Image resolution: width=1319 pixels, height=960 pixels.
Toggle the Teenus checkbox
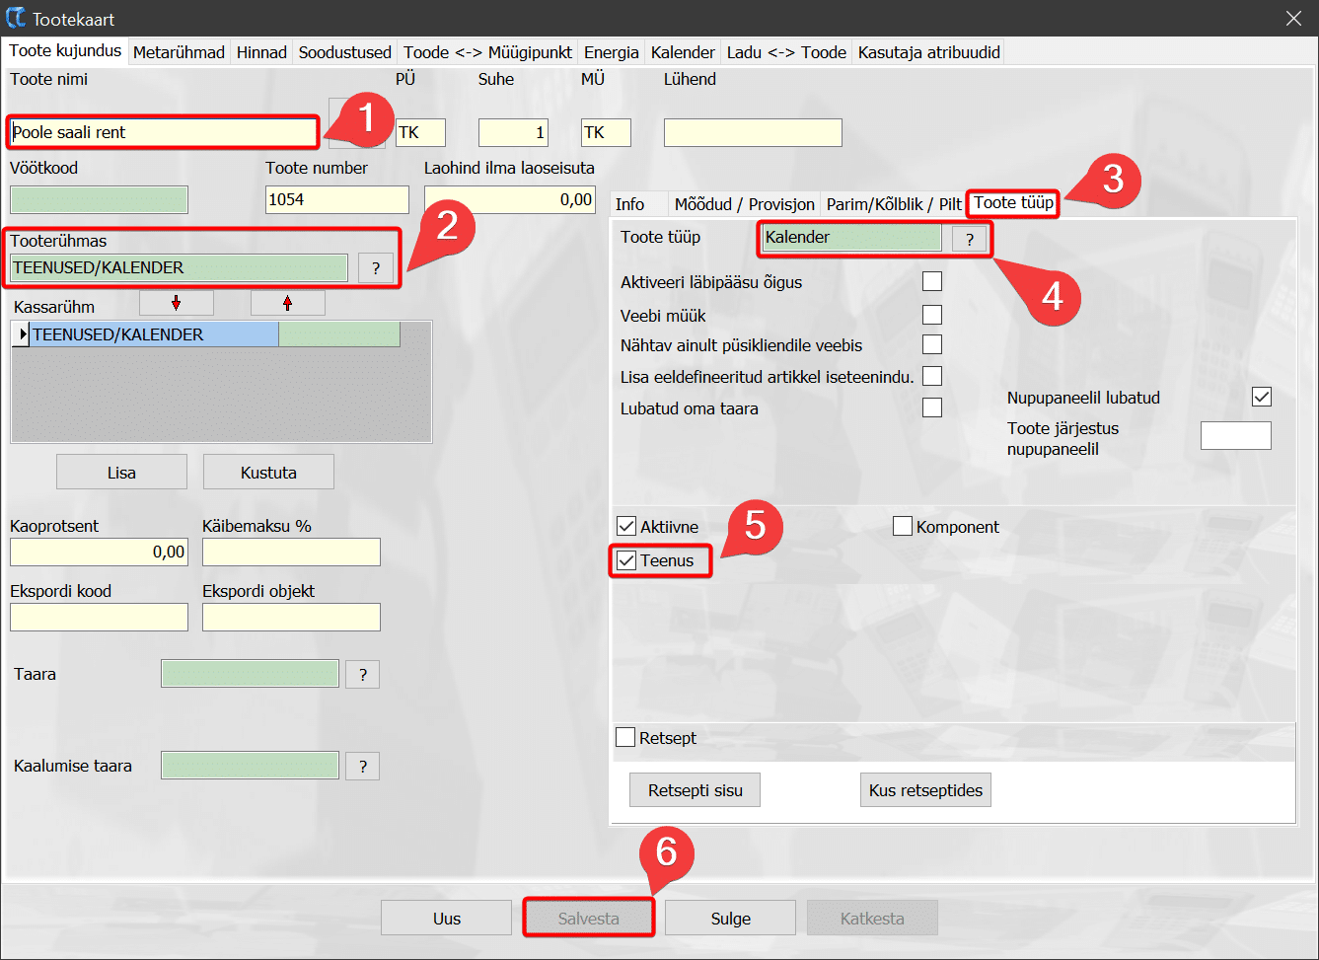(626, 560)
